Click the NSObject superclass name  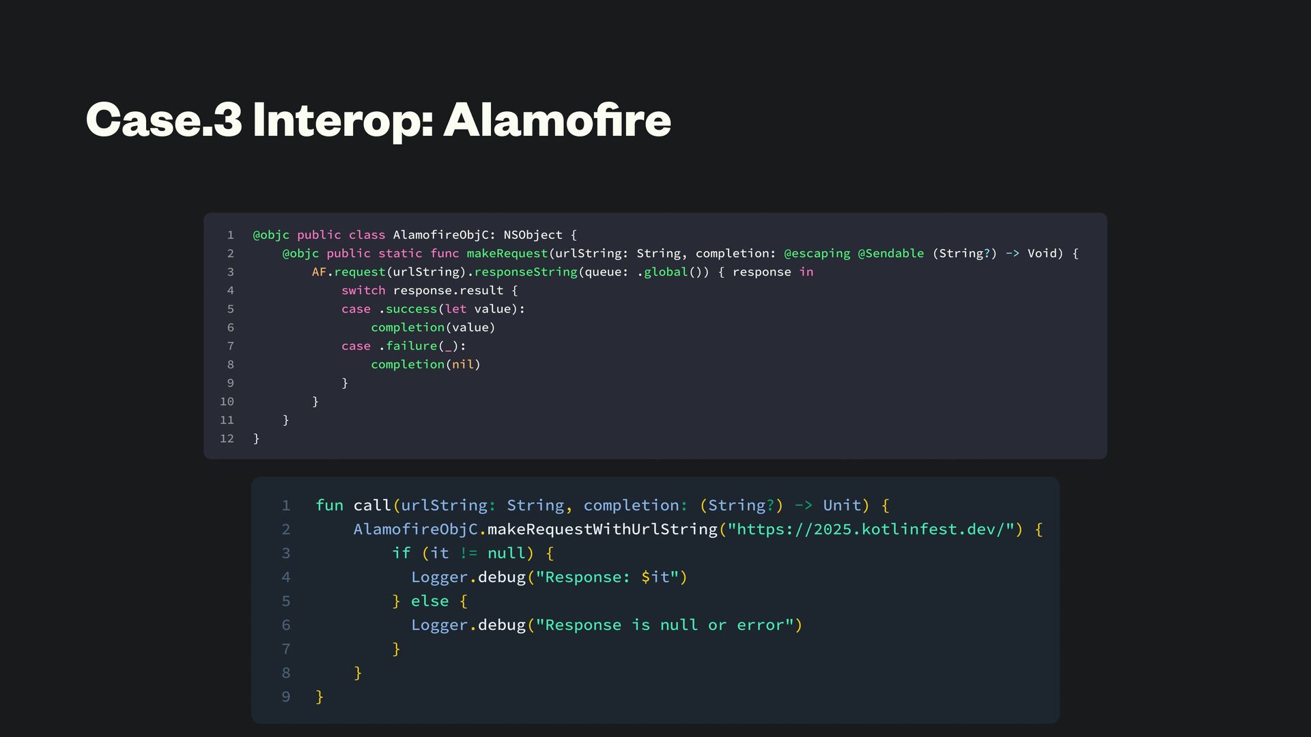(x=533, y=235)
